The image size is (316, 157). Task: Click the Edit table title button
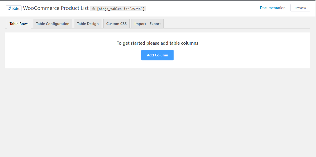click(14, 8)
